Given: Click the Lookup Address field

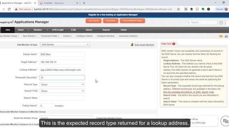Looking at the screenshot, I should click(62, 70).
